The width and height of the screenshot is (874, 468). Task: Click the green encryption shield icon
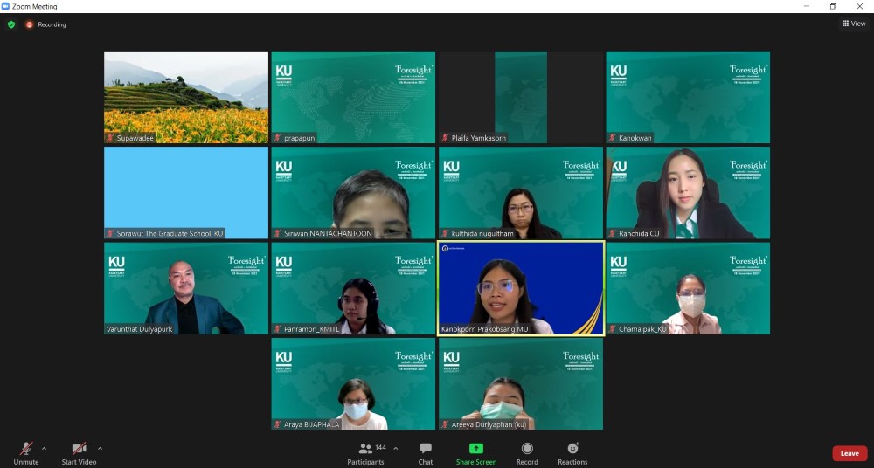(11, 24)
